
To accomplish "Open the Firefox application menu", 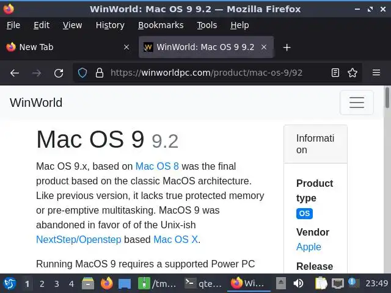I will [x=376, y=73].
